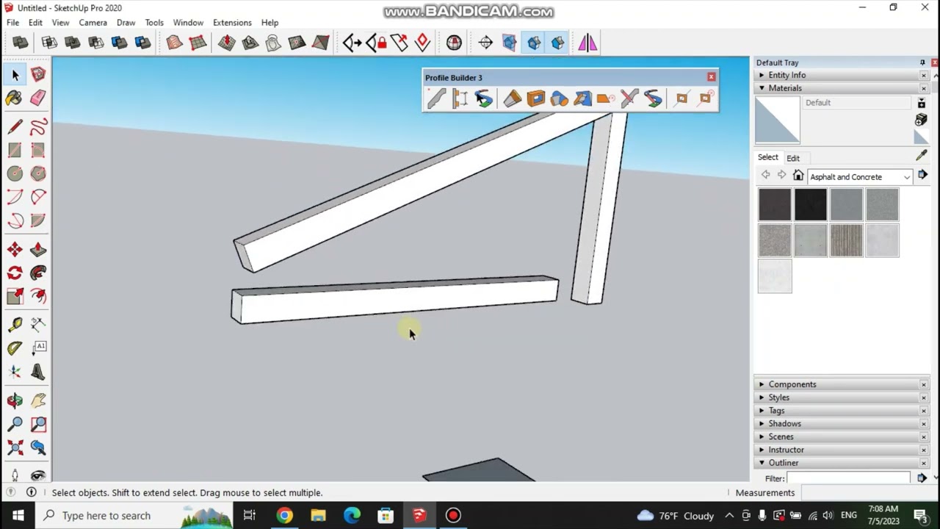Activate the Push/Pull tool
Image resolution: width=940 pixels, height=529 pixels.
coord(38,250)
